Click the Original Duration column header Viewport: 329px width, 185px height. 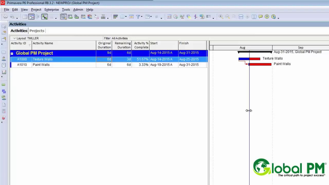[x=104, y=45]
